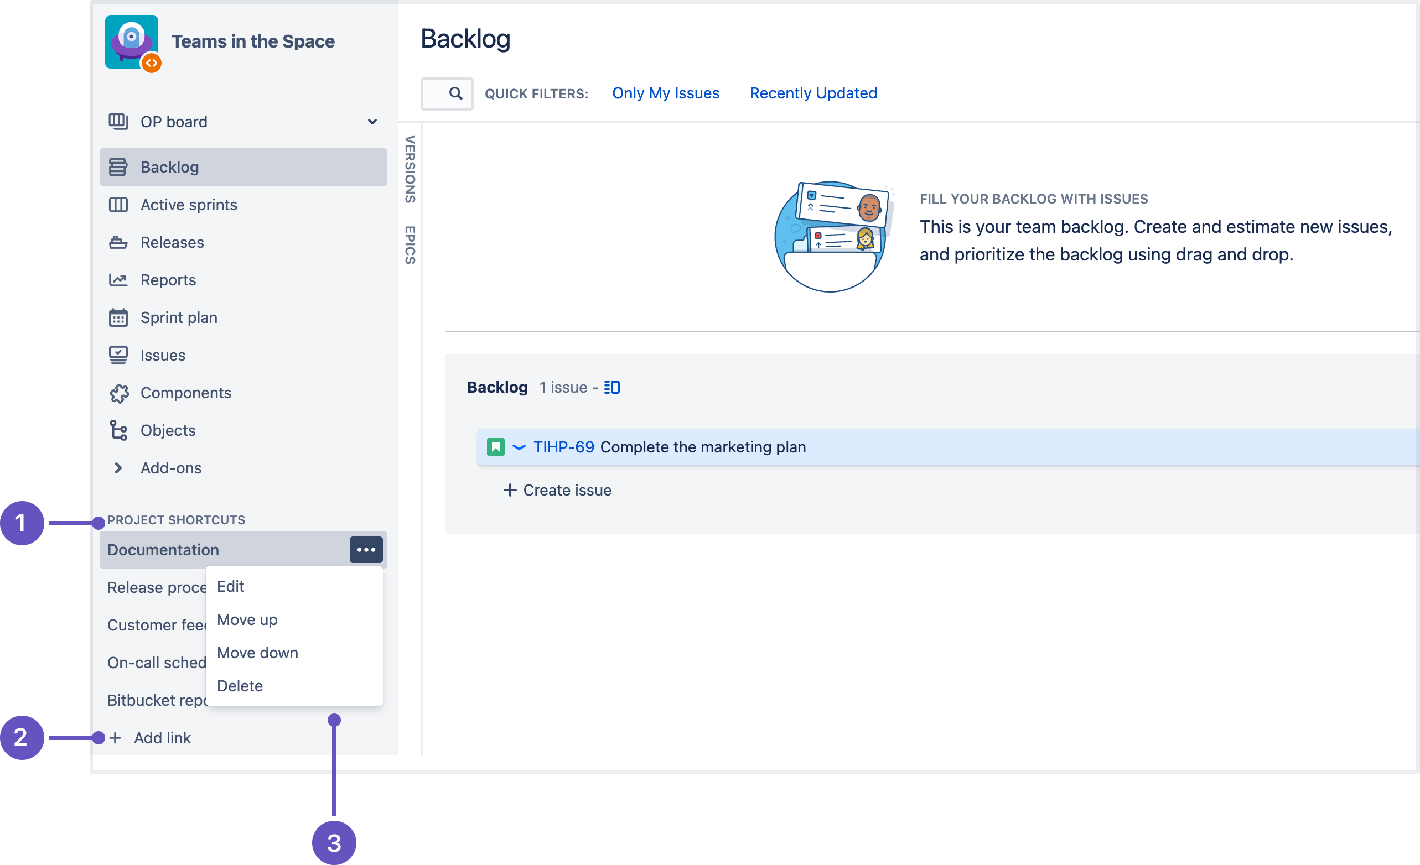Click the Reports icon
The height and width of the screenshot is (865, 1420).
[x=118, y=279]
